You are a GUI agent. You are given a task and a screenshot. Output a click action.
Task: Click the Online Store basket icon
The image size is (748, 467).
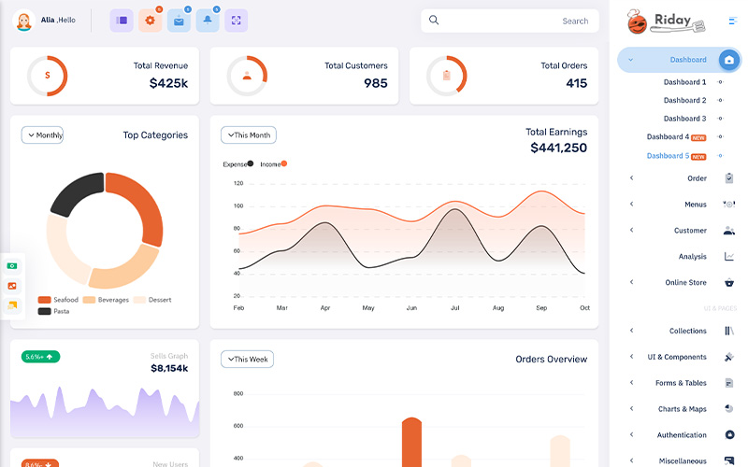[729, 283]
